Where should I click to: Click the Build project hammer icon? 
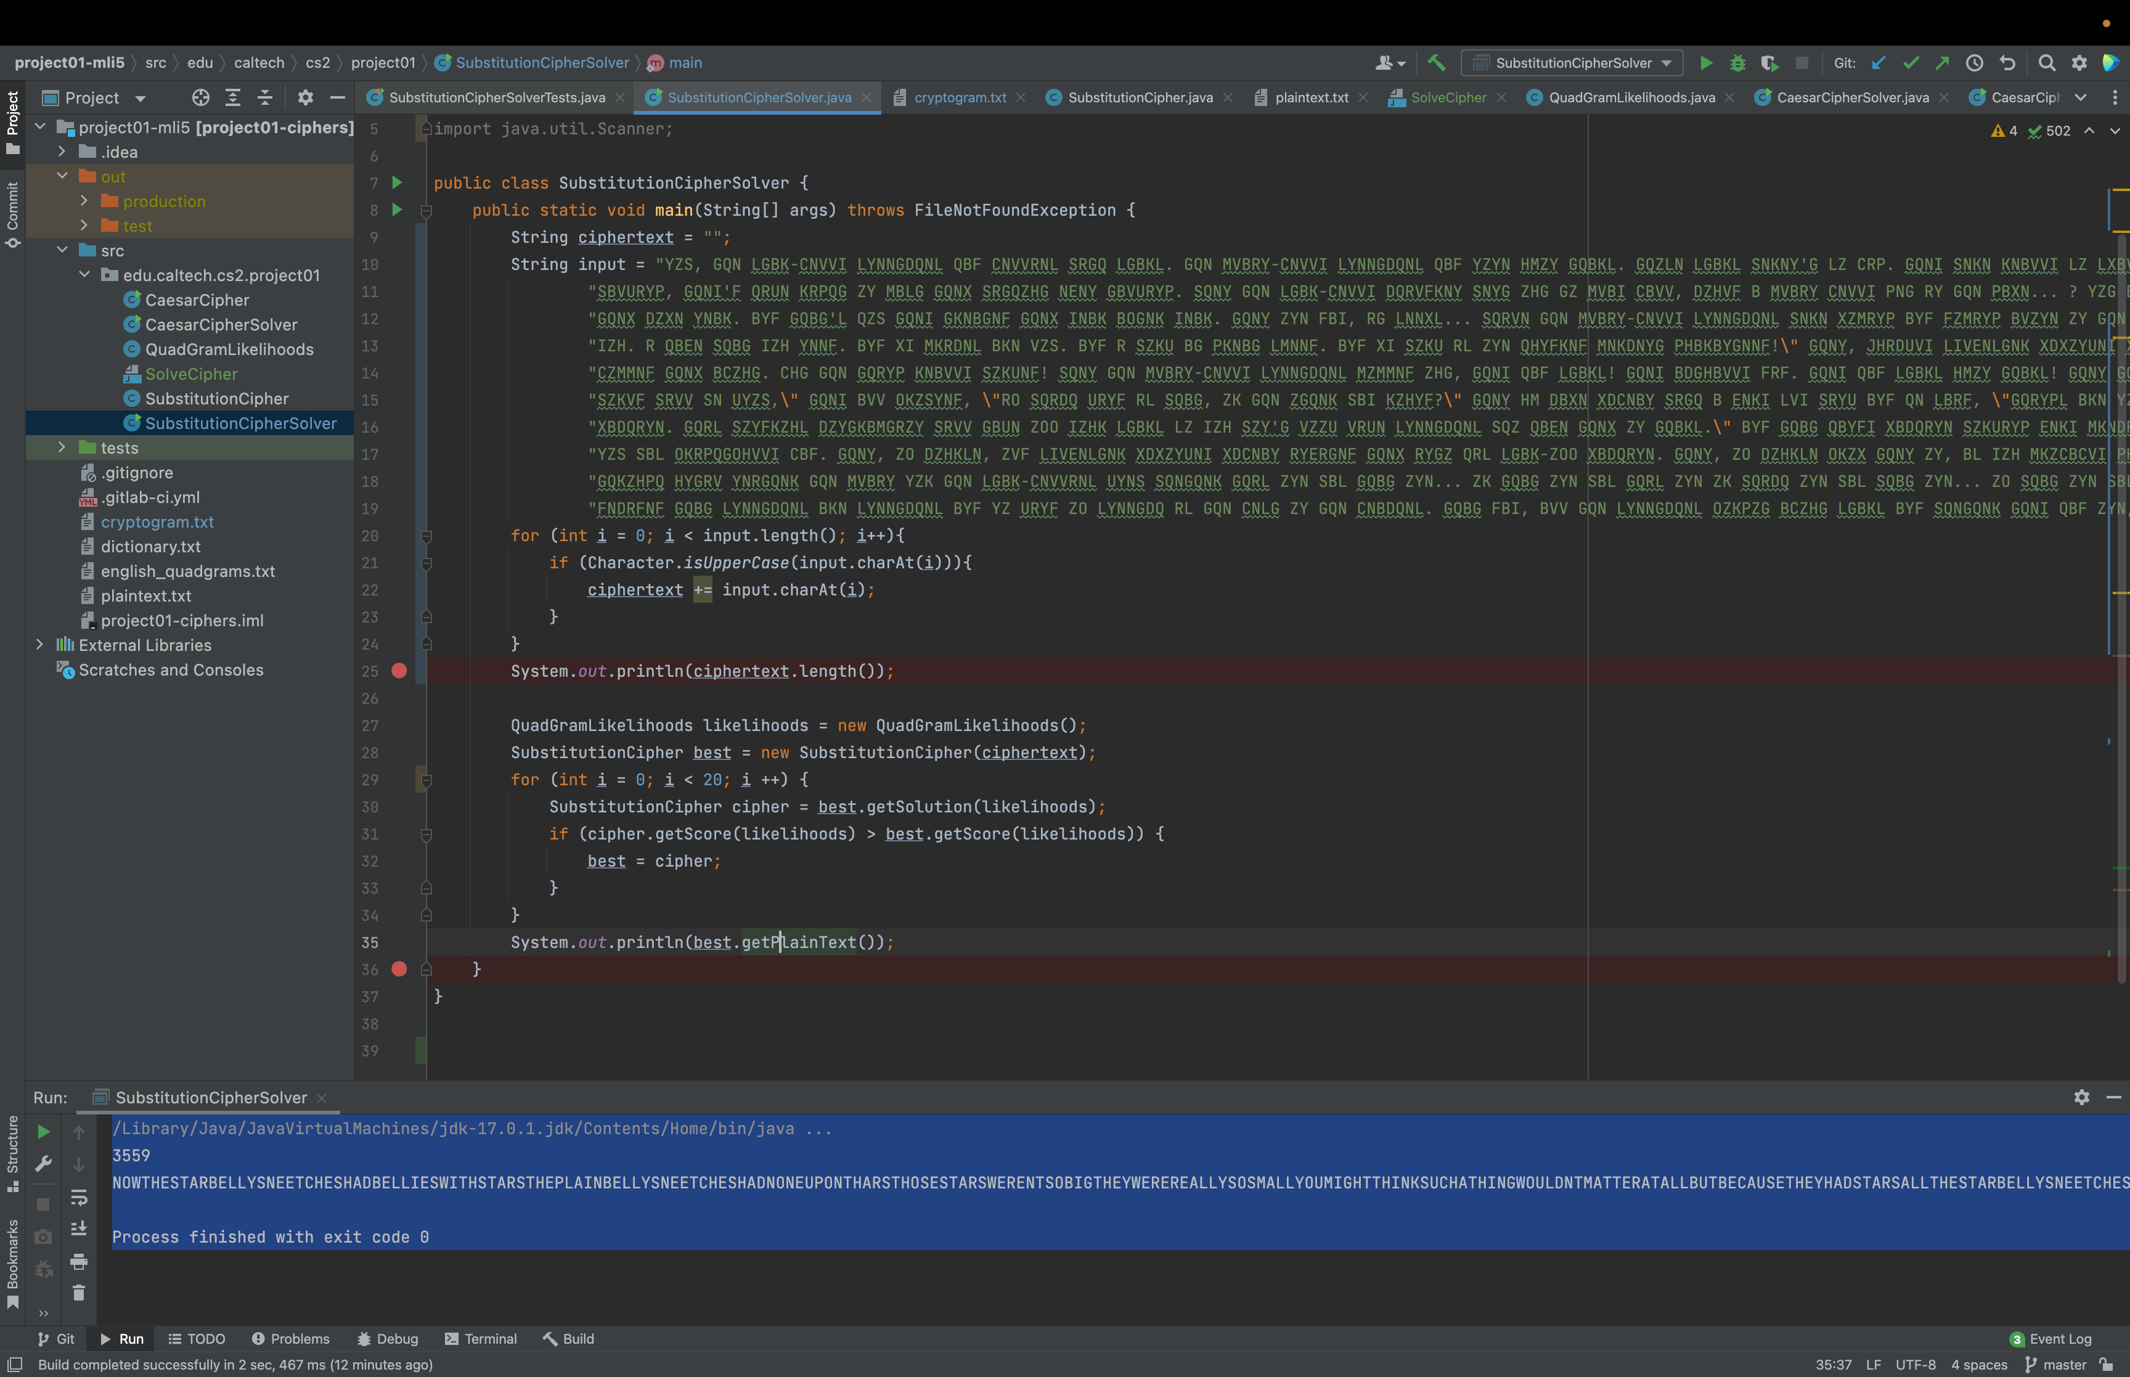tap(1437, 63)
